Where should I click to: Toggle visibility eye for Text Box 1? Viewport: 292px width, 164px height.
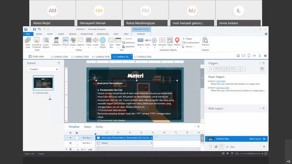70,143
